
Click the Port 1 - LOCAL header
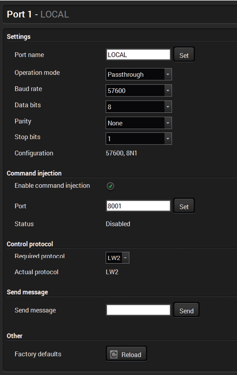(x=38, y=14)
